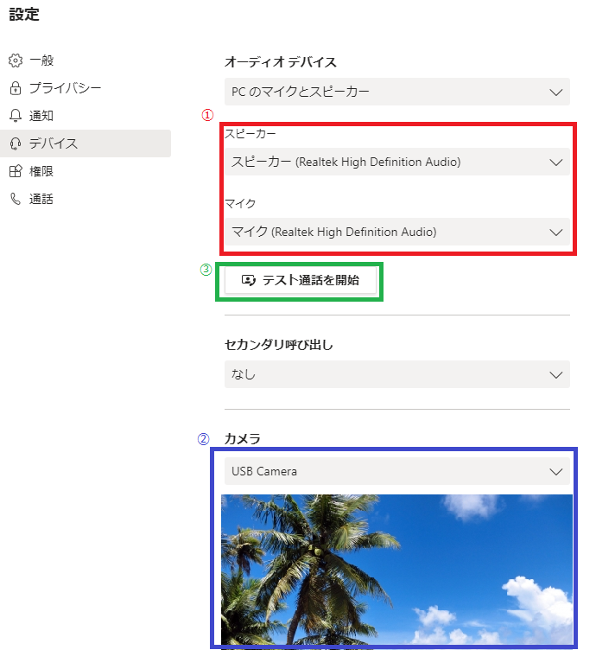Click the apps icon beside 権限
The image size is (596, 650).
click(16, 171)
